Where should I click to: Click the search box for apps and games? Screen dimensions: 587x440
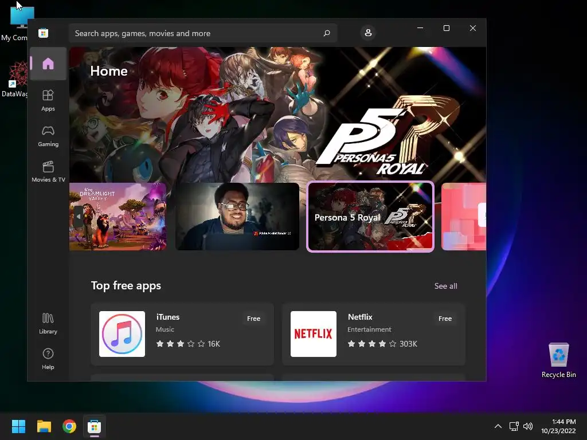(202, 33)
